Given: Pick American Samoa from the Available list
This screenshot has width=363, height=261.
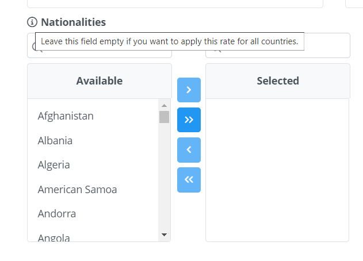Looking at the screenshot, I should (77, 189).
